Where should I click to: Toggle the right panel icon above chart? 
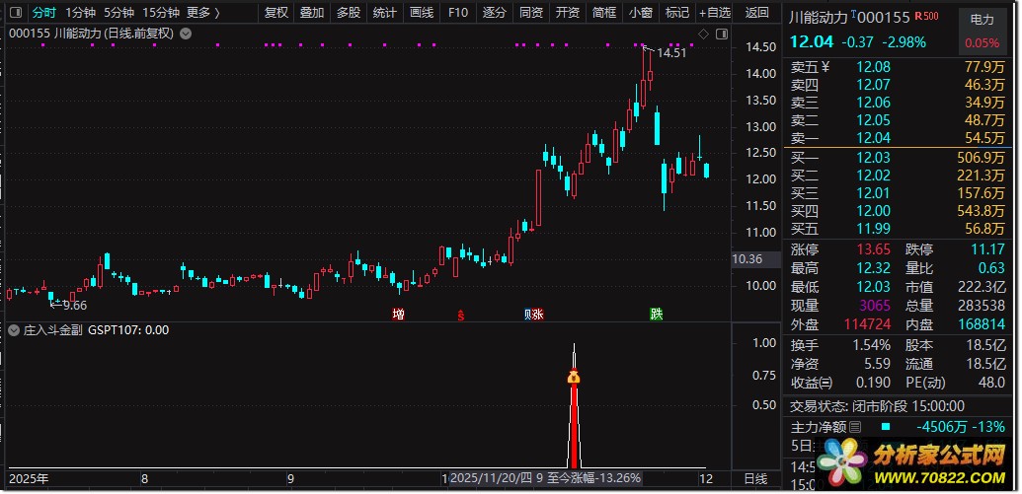pyautogui.click(x=722, y=34)
